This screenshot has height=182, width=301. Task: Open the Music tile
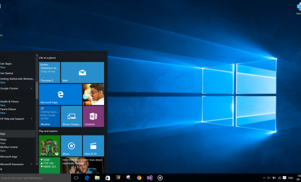click(72, 146)
